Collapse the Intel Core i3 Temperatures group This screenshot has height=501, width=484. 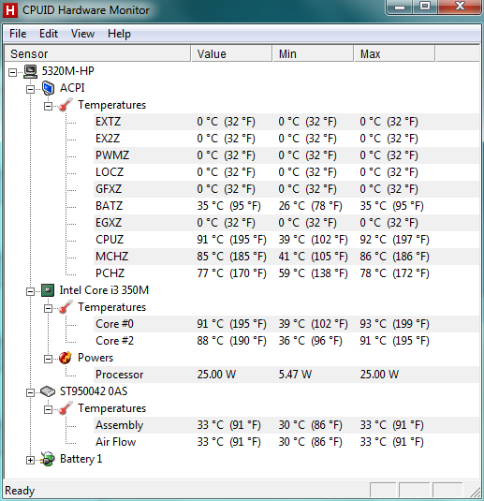click(x=49, y=308)
